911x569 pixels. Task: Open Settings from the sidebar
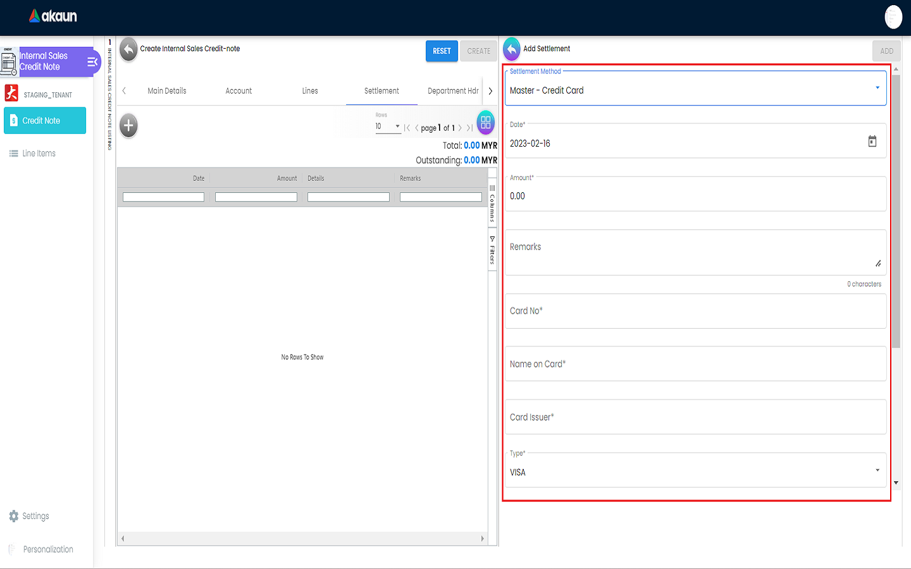(x=35, y=516)
